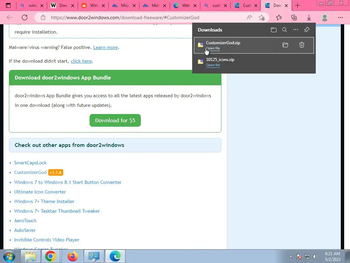This screenshot has height=263, width=350.
Task: Select the Edge taskbar icon
Action: [115, 256]
